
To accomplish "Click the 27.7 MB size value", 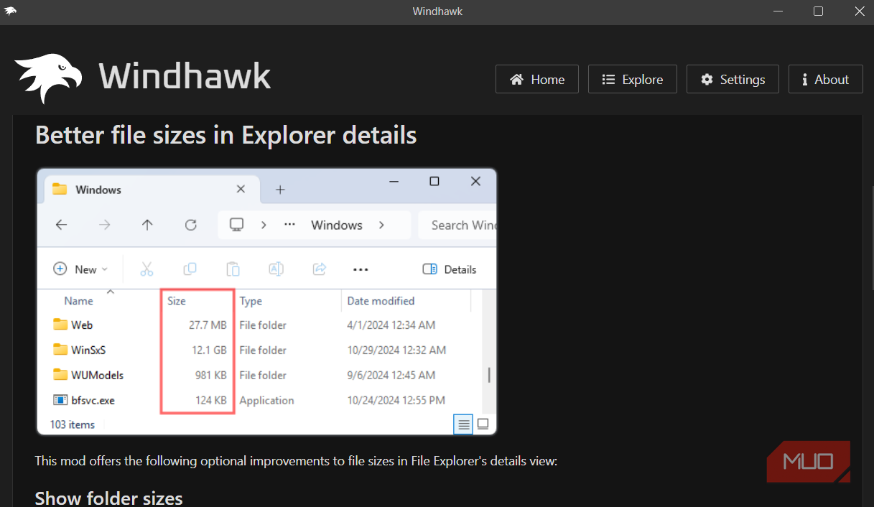I will point(208,325).
